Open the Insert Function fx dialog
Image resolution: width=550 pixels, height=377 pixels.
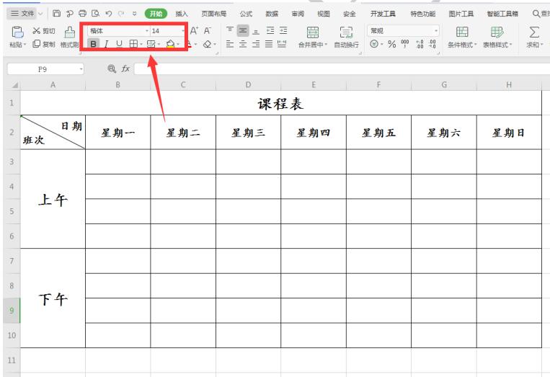125,68
